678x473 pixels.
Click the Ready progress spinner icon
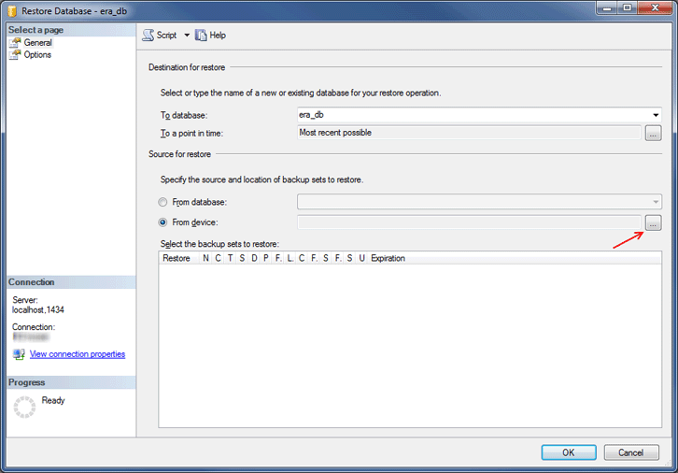tap(25, 407)
